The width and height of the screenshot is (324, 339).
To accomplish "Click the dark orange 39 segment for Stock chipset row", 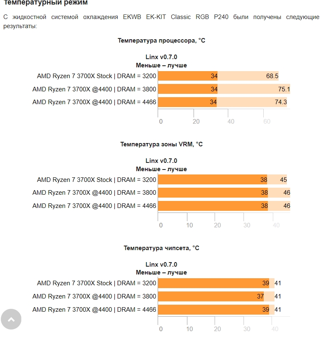I will 213,283.
